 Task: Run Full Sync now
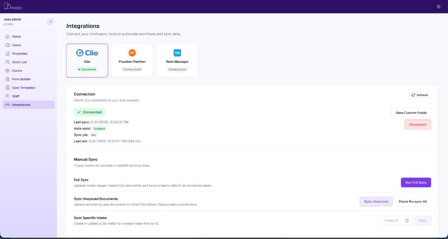click(416, 183)
